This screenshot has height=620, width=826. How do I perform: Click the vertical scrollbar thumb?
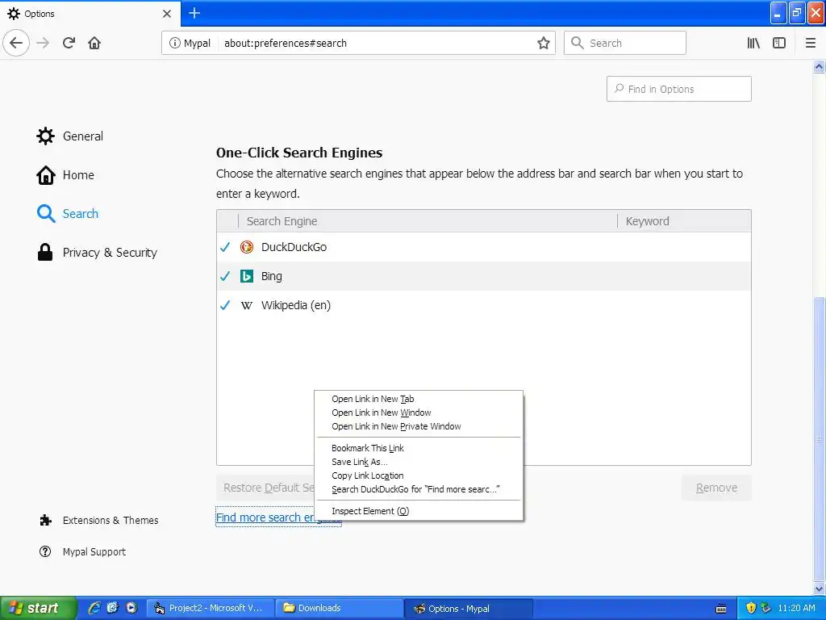819,438
